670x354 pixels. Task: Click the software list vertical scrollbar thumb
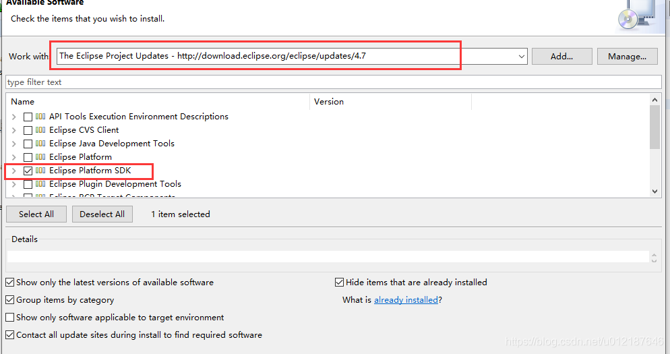[x=654, y=127]
